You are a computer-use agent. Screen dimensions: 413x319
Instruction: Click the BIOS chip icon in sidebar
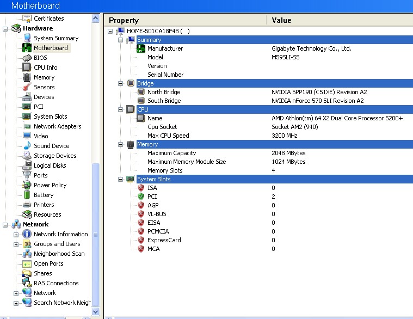pos(27,58)
